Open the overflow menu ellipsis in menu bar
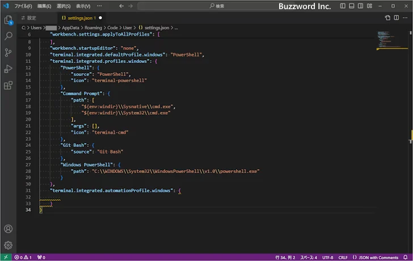This screenshot has height=261, width=413. pos(99,6)
